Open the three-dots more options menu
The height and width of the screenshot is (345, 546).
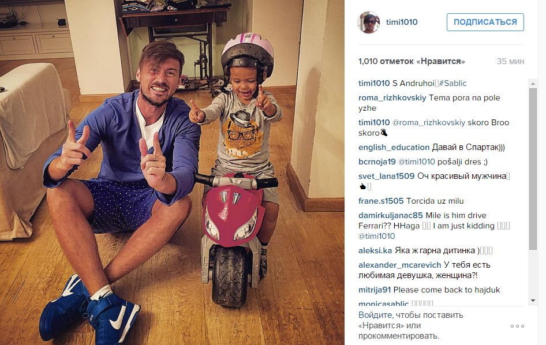point(517,326)
